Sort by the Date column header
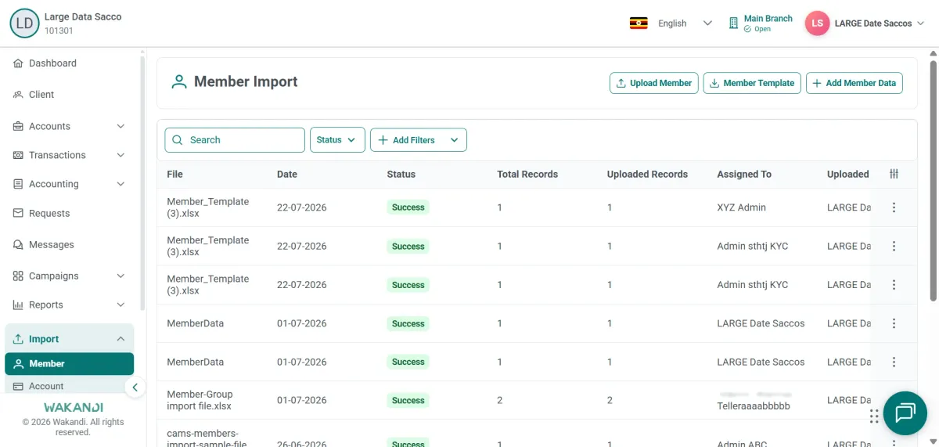Image resolution: width=939 pixels, height=447 pixels. click(287, 175)
